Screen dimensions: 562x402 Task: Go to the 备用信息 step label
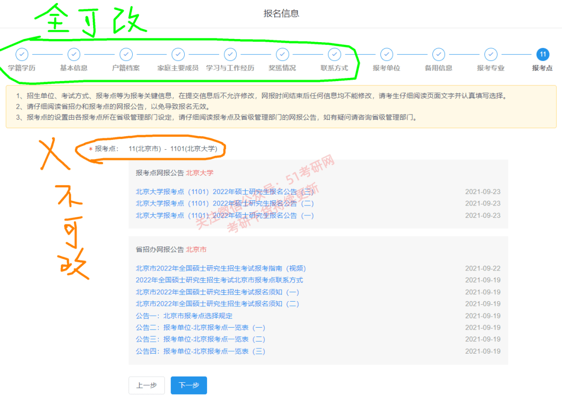pos(439,68)
